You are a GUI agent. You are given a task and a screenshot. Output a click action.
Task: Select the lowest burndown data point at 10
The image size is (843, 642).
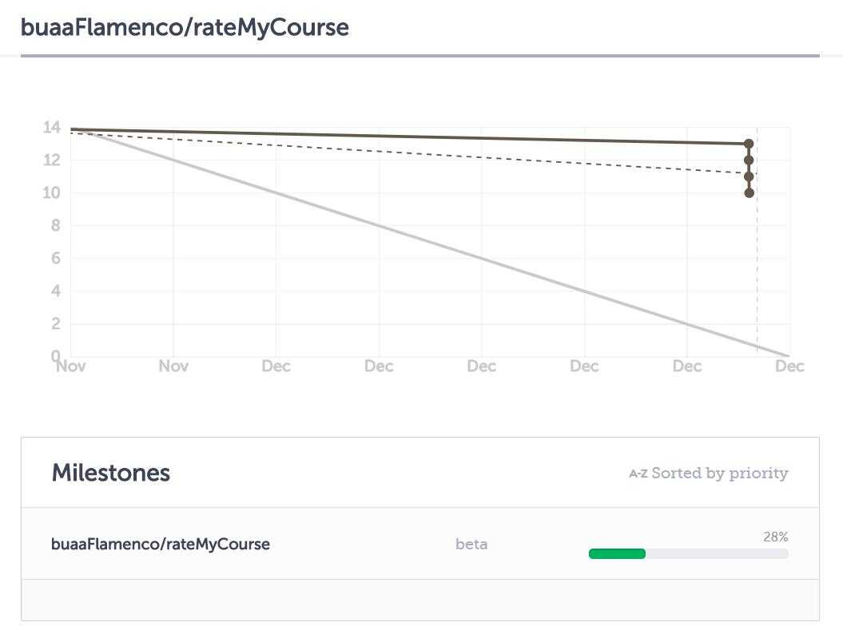tap(749, 193)
